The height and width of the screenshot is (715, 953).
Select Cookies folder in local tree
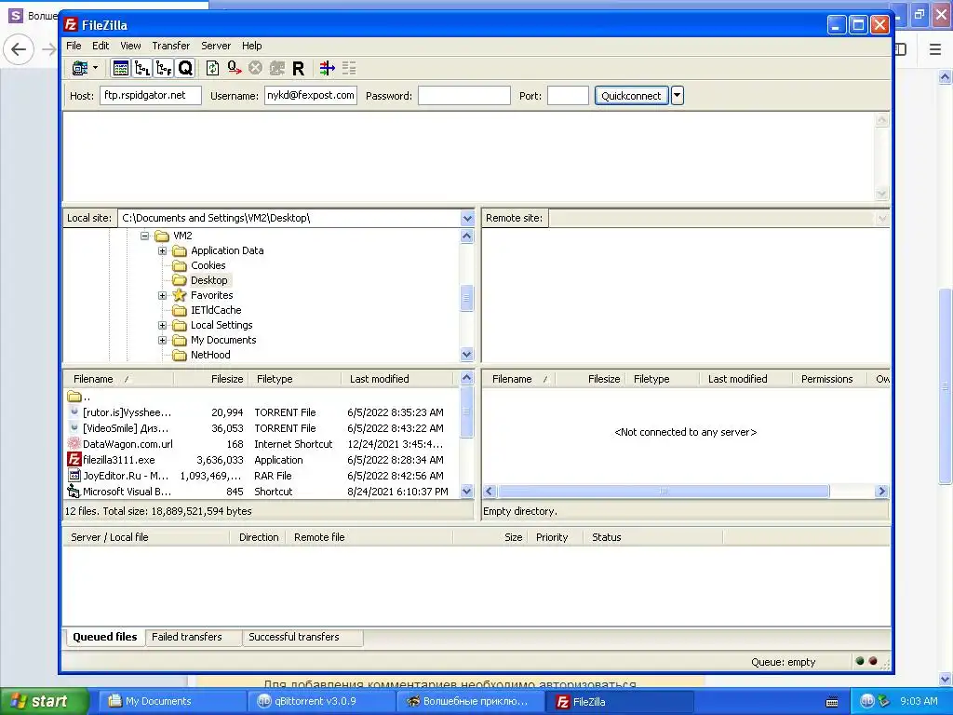coord(208,265)
